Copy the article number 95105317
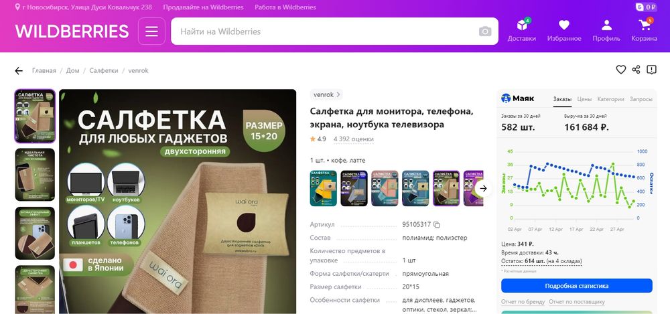The width and height of the screenshot is (670, 314). 437,225
